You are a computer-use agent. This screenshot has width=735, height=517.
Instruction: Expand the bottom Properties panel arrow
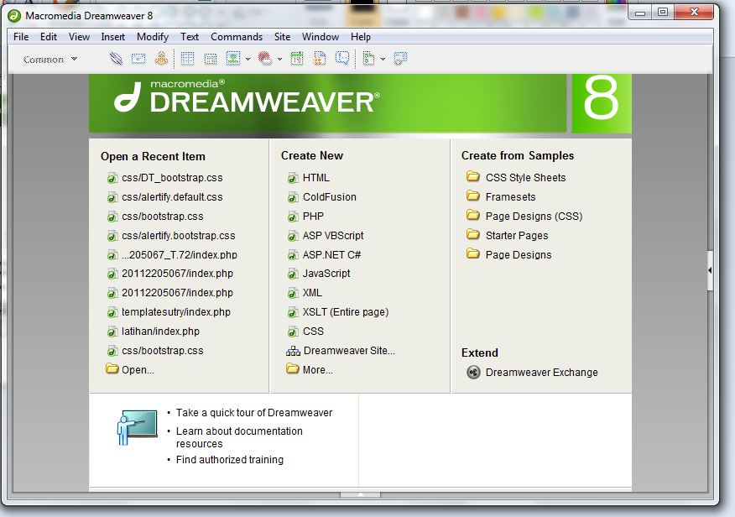pyautogui.click(x=360, y=494)
